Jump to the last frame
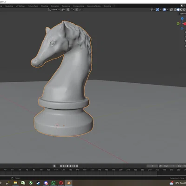The height and width of the screenshot is (186, 186). pyautogui.click(x=77, y=166)
